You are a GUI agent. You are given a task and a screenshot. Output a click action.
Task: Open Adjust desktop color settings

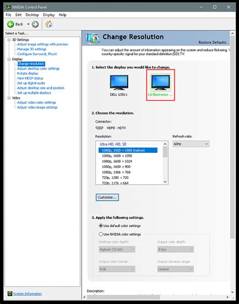pyautogui.click(x=38, y=69)
